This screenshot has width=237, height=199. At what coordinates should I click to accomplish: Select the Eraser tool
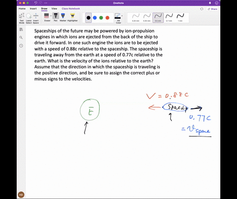pyautogui.click(x=47, y=17)
